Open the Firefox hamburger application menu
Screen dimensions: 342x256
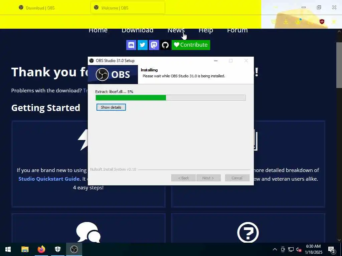click(334, 22)
